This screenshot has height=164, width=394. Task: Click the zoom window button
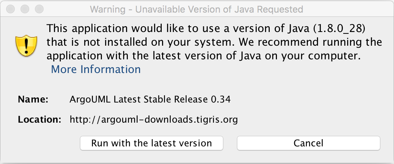pos(39,9)
